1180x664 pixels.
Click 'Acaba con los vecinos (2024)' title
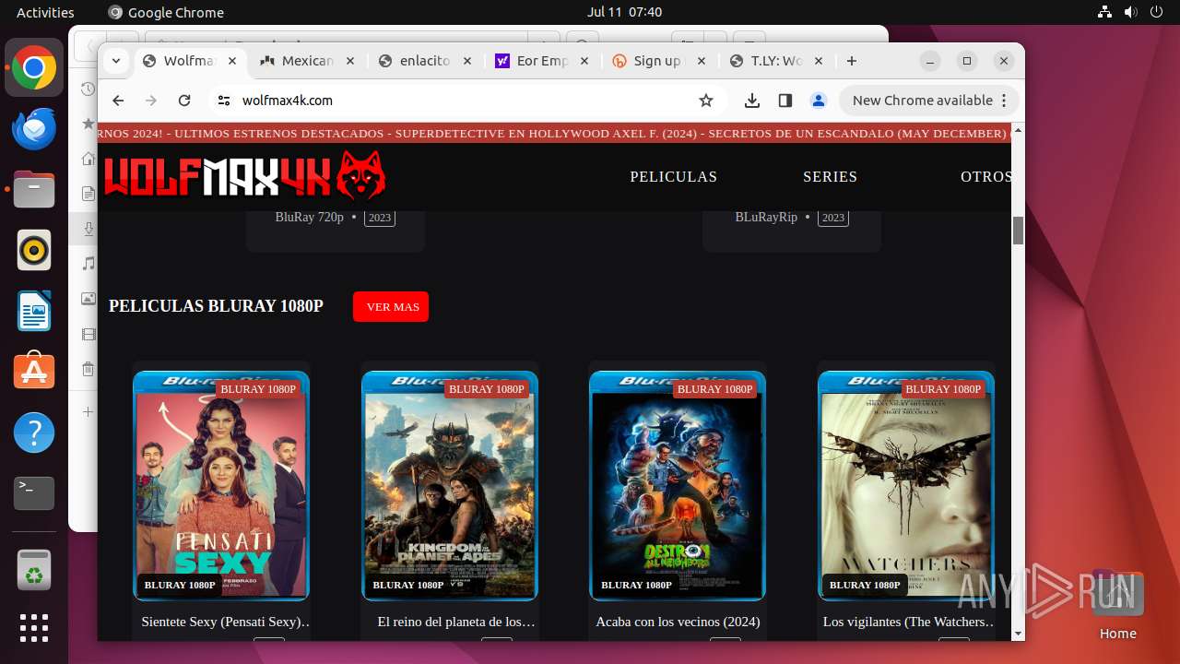678,622
